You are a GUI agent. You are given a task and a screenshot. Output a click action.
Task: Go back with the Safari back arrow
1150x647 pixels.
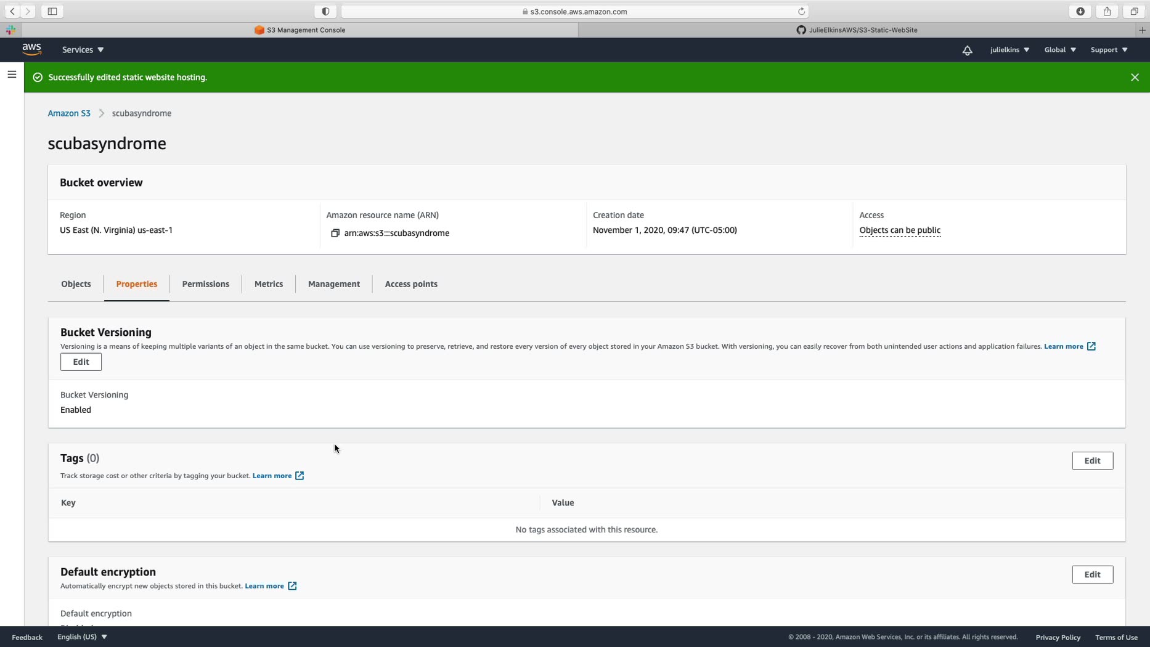pyautogui.click(x=12, y=11)
